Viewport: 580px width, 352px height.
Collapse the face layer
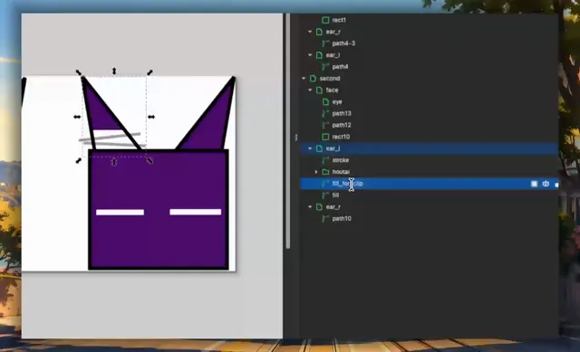pyautogui.click(x=310, y=90)
